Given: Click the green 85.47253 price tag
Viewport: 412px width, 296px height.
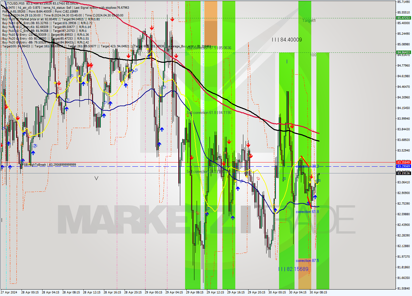Looking at the screenshot, I should point(403,18).
